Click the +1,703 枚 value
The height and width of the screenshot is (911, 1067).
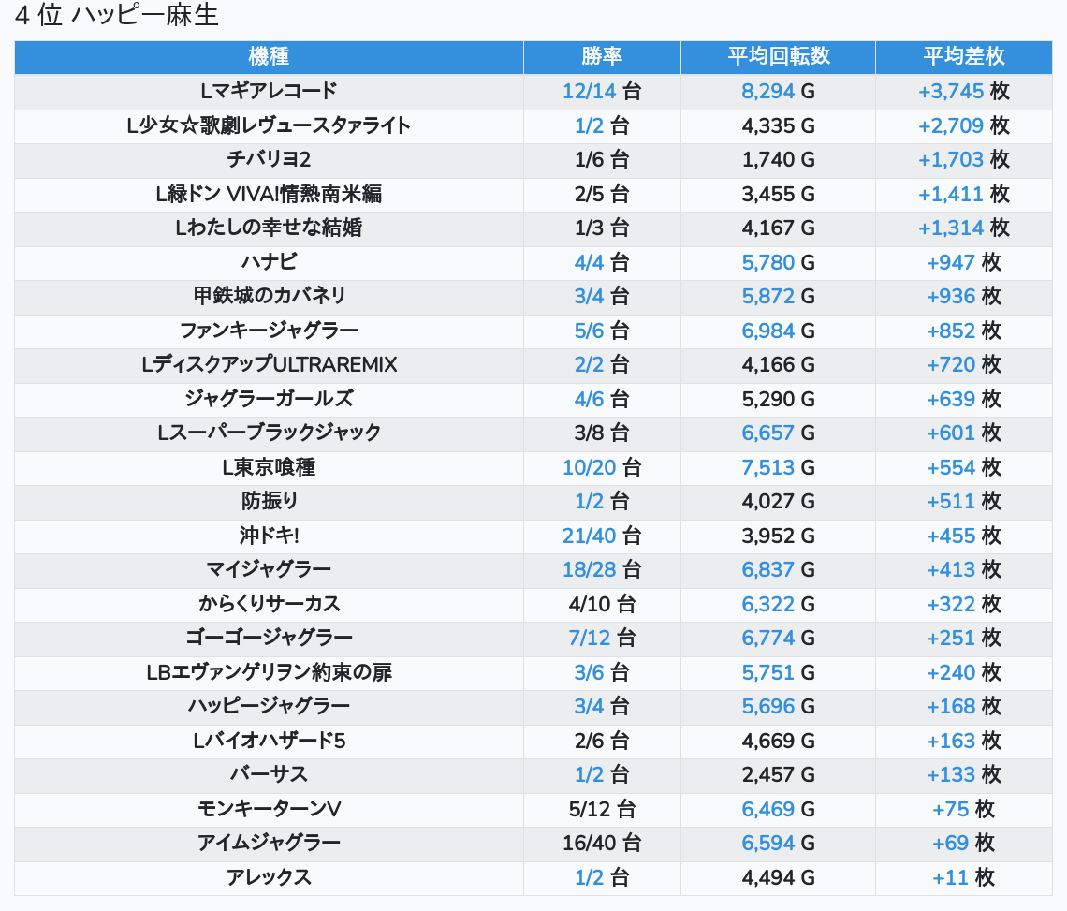click(x=963, y=159)
